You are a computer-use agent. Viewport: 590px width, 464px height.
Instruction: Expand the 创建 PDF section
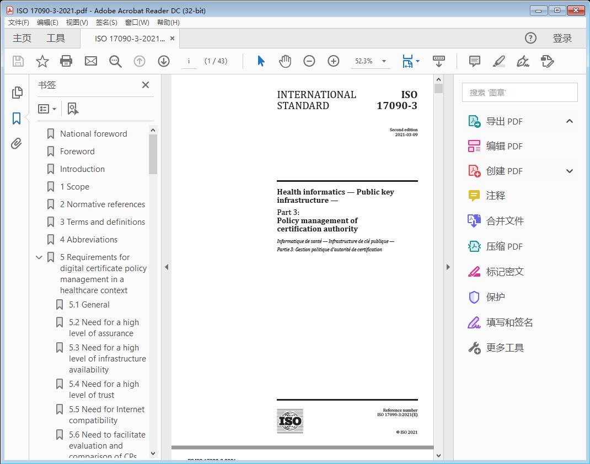point(570,171)
